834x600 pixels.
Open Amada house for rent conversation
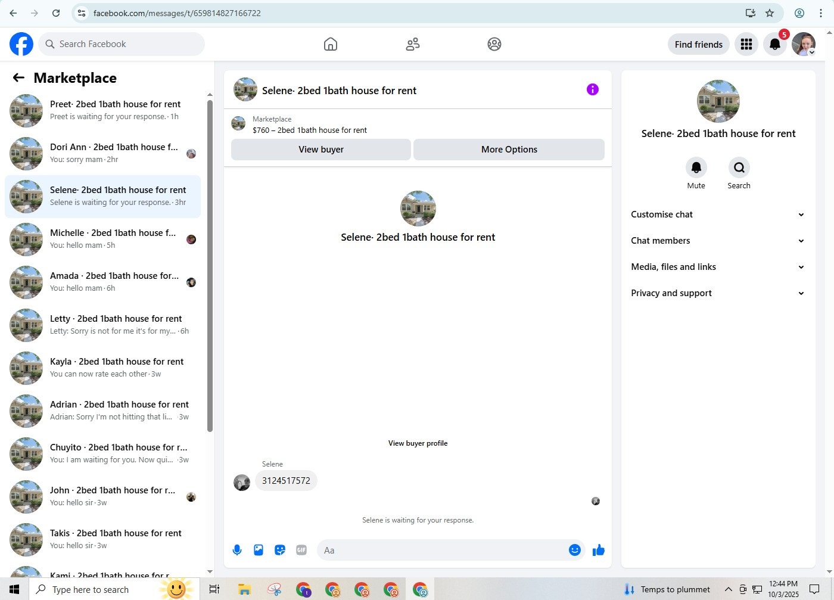click(102, 282)
